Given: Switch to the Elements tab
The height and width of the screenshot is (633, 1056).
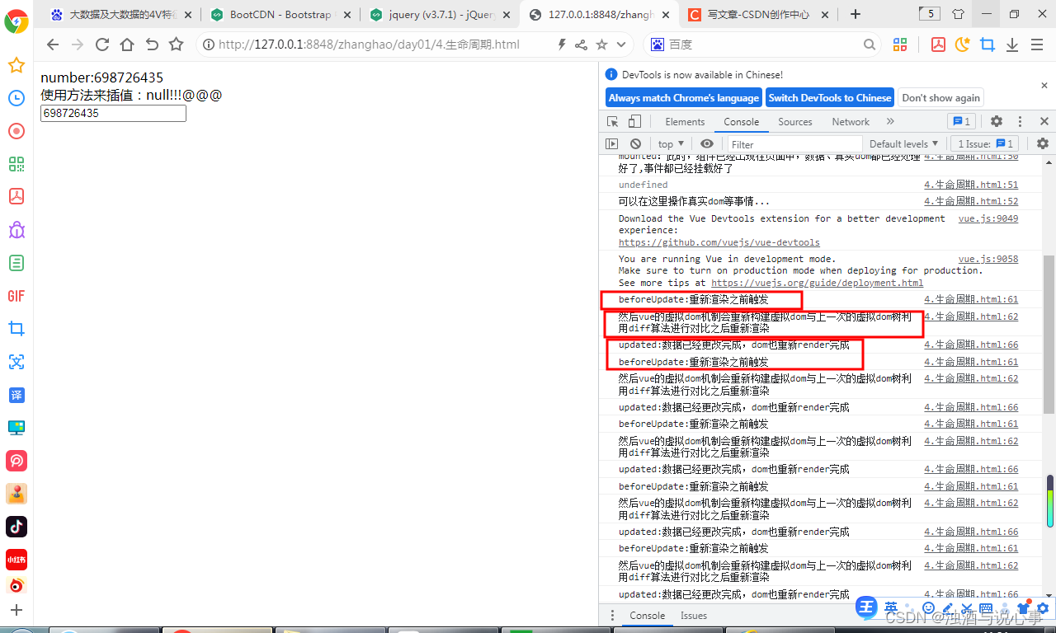Looking at the screenshot, I should (x=685, y=121).
